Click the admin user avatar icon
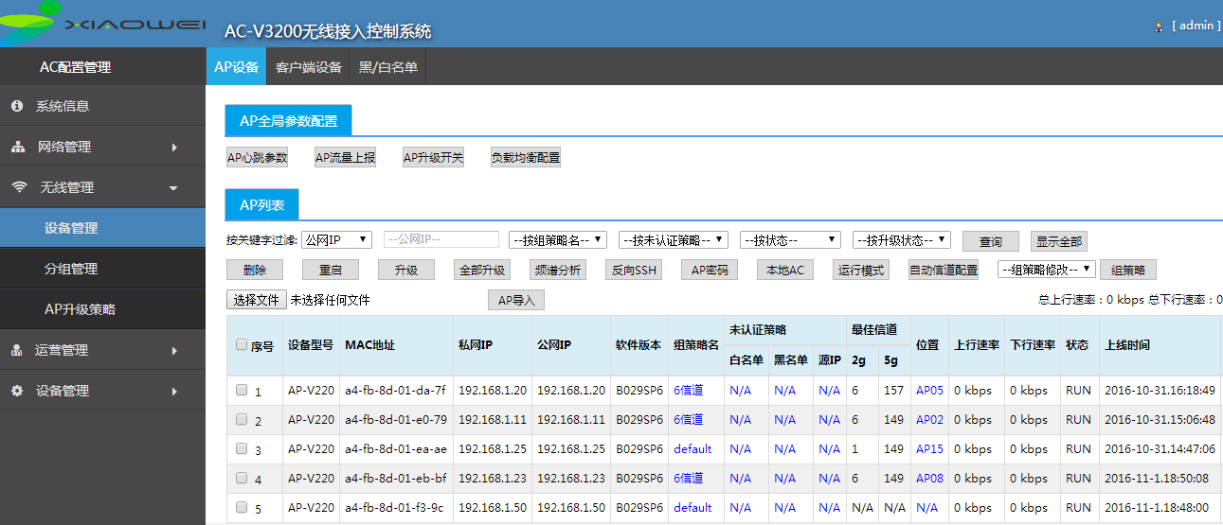The height and width of the screenshot is (525, 1223). click(x=1159, y=26)
